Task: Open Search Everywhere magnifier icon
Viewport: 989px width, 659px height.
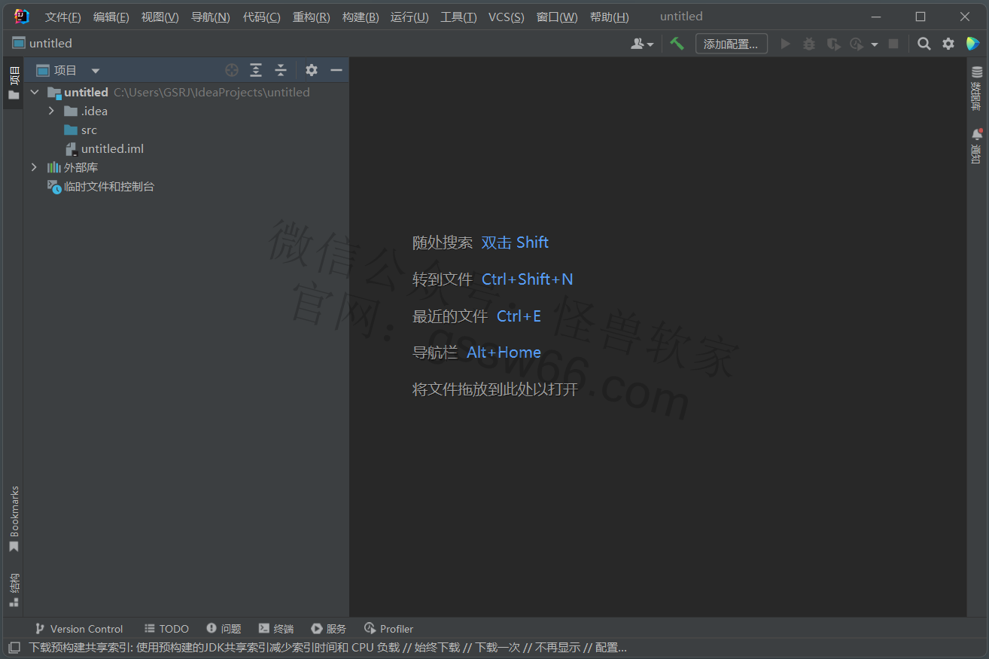Action: (x=924, y=44)
